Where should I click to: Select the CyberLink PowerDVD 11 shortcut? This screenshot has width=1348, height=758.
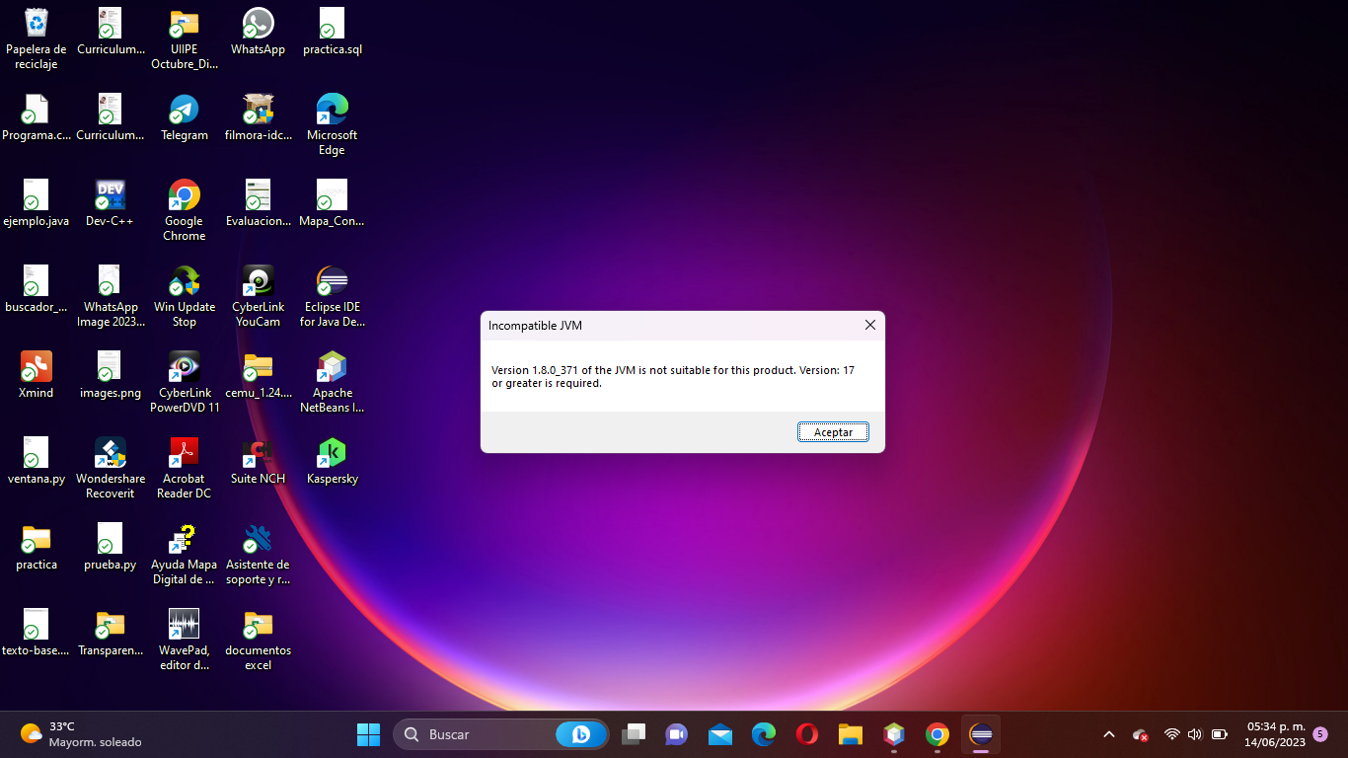(185, 382)
